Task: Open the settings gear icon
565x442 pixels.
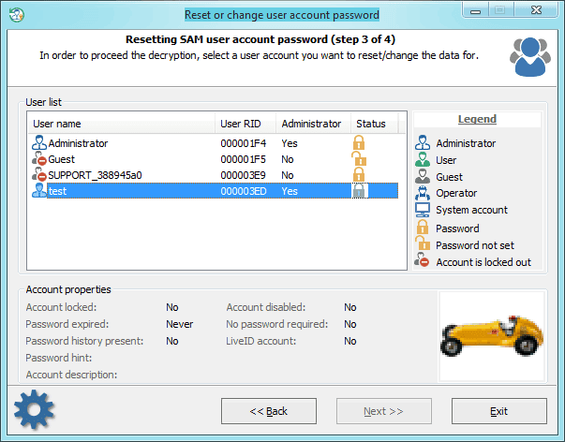Action: click(34, 409)
